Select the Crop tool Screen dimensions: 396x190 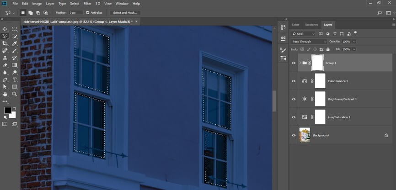pos(5,43)
